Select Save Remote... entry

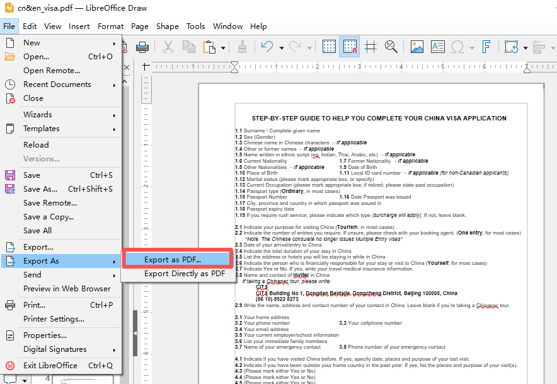pos(61,202)
